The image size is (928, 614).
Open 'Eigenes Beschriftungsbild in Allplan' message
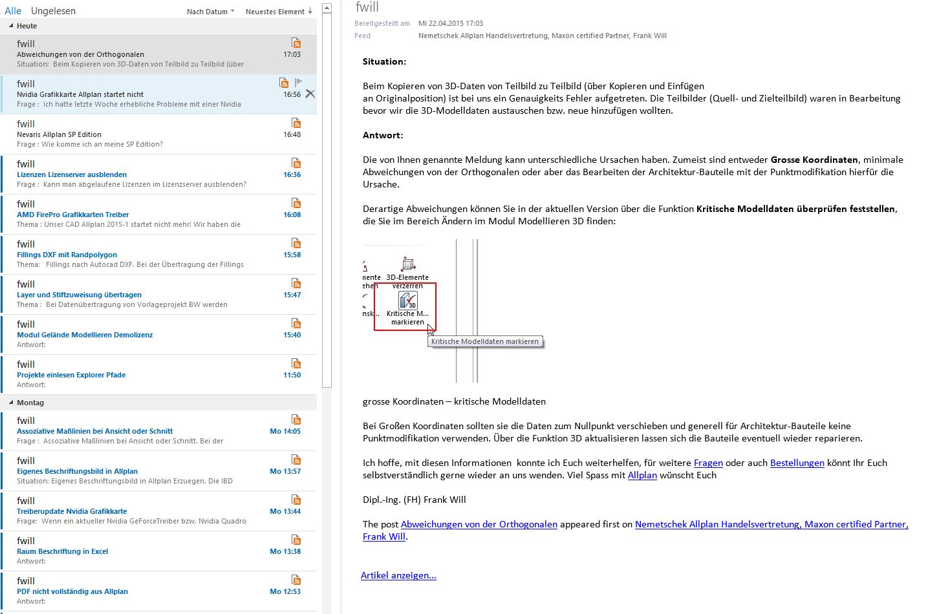pyautogui.click(x=158, y=471)
